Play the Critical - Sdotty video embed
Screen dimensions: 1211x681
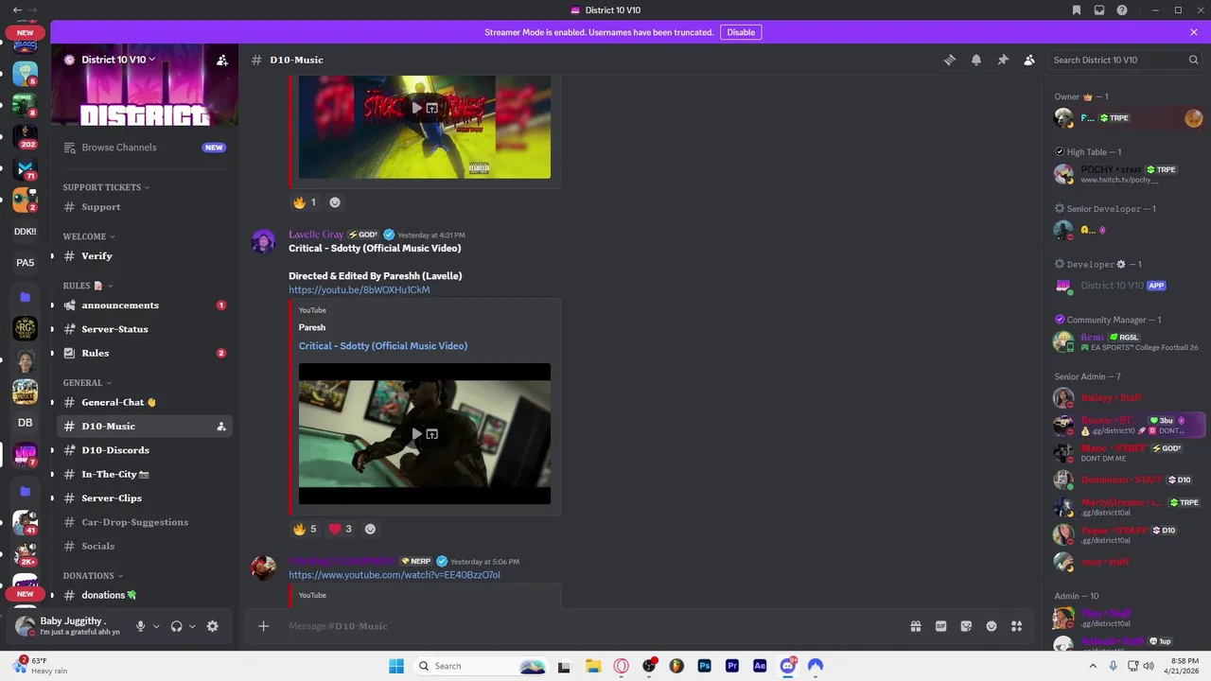[416, 434]
